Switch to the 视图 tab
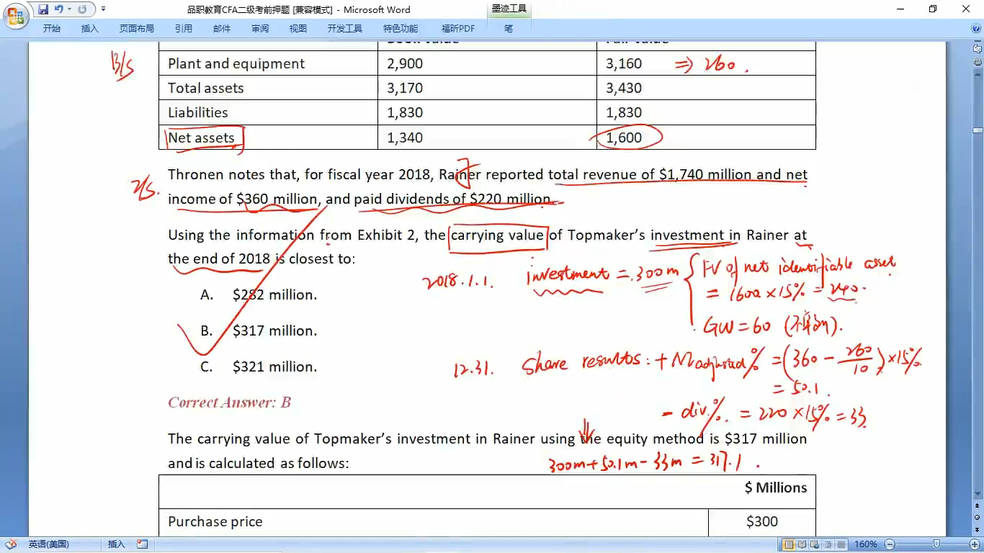Image resolution: width=984 pixels, height=553 pixels. tap(298, 29)
